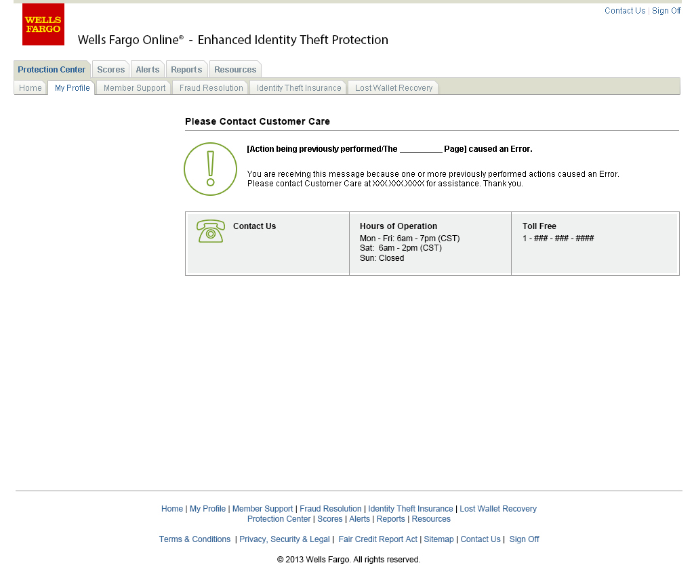Select the Home sub-tab
Viewport: 694px width, 580px height.
[30, 87]
